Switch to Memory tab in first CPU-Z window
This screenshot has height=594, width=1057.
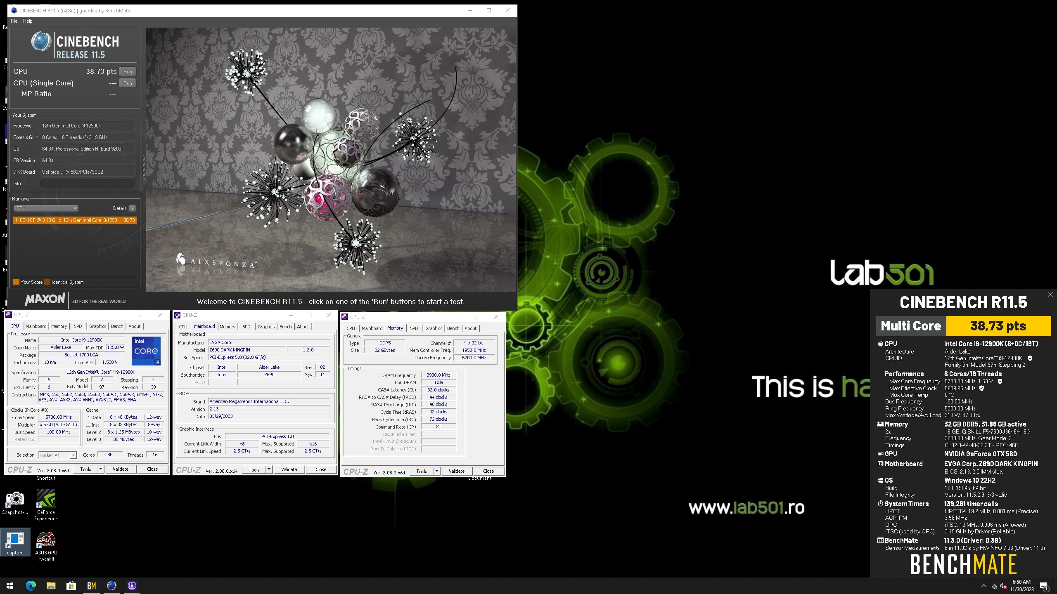coord(59,326)
